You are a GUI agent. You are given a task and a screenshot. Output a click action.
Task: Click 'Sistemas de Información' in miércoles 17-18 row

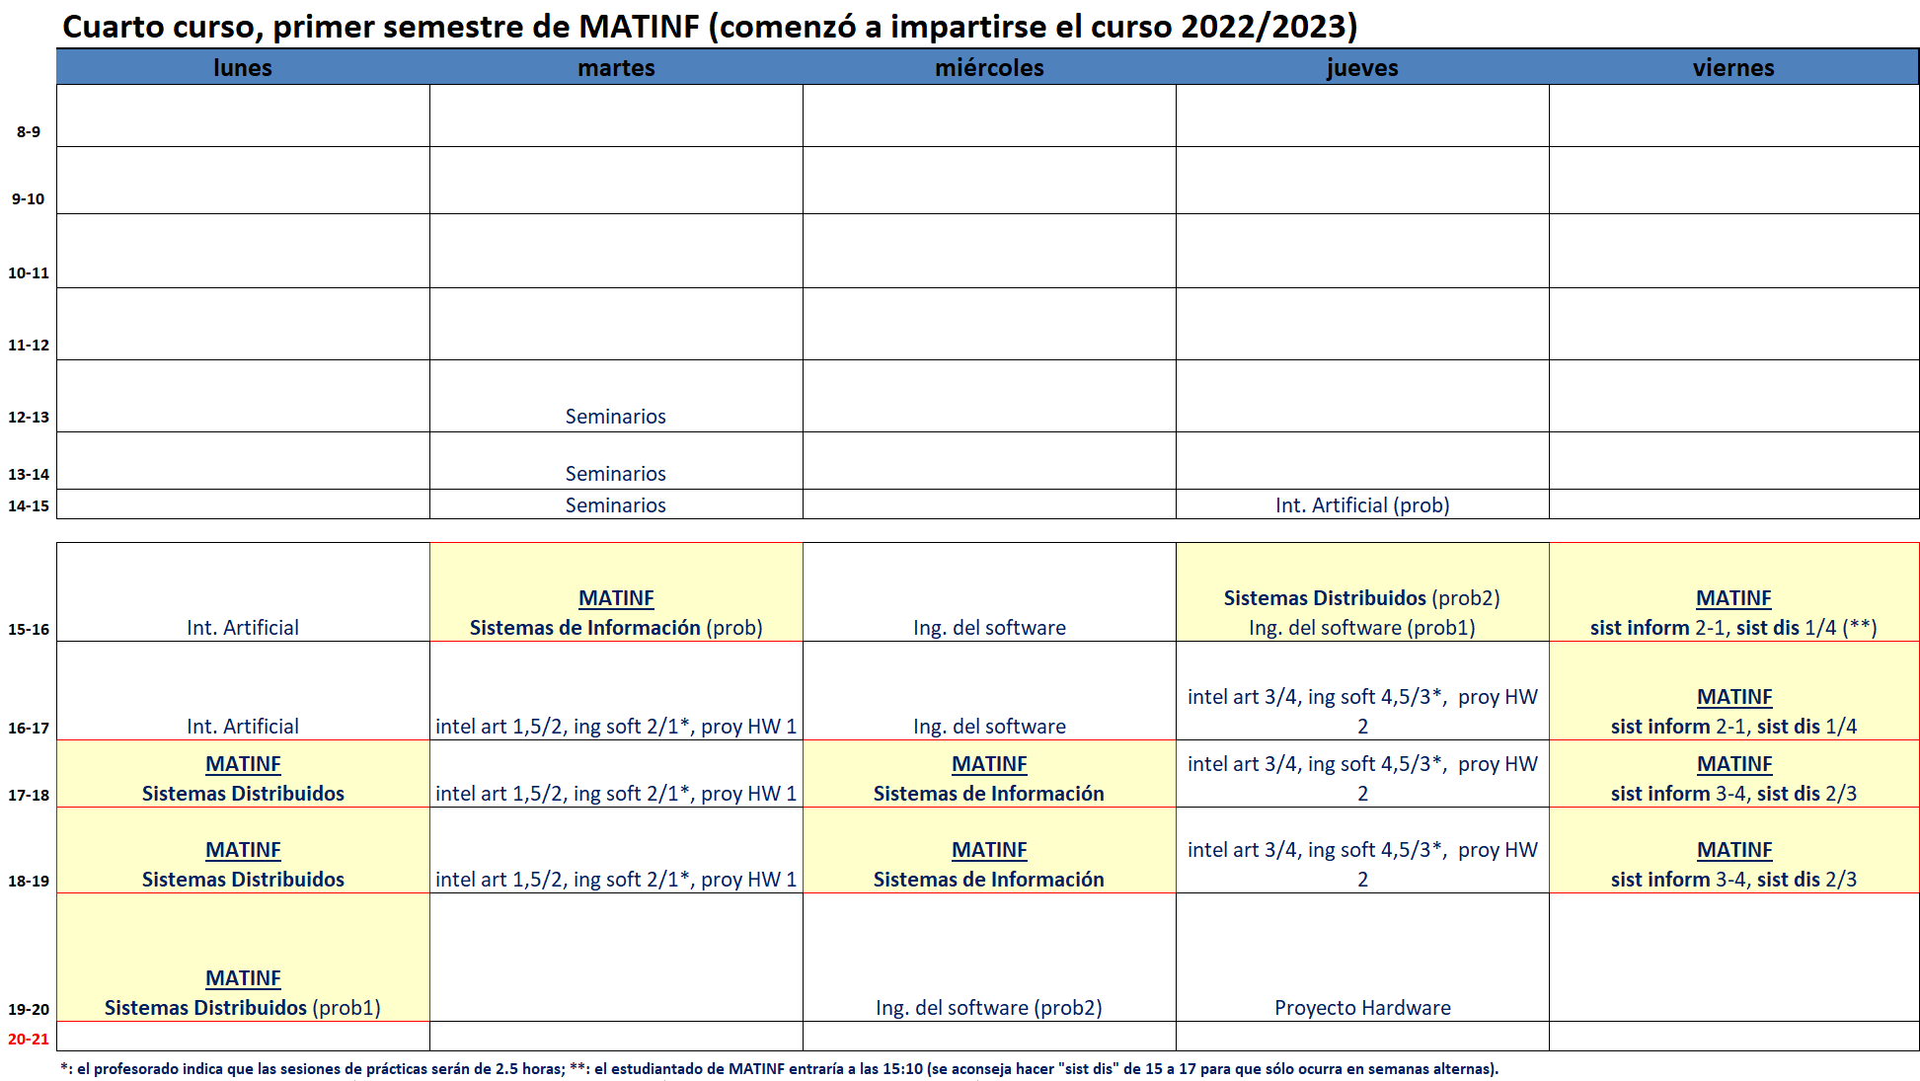pos(989,794)
